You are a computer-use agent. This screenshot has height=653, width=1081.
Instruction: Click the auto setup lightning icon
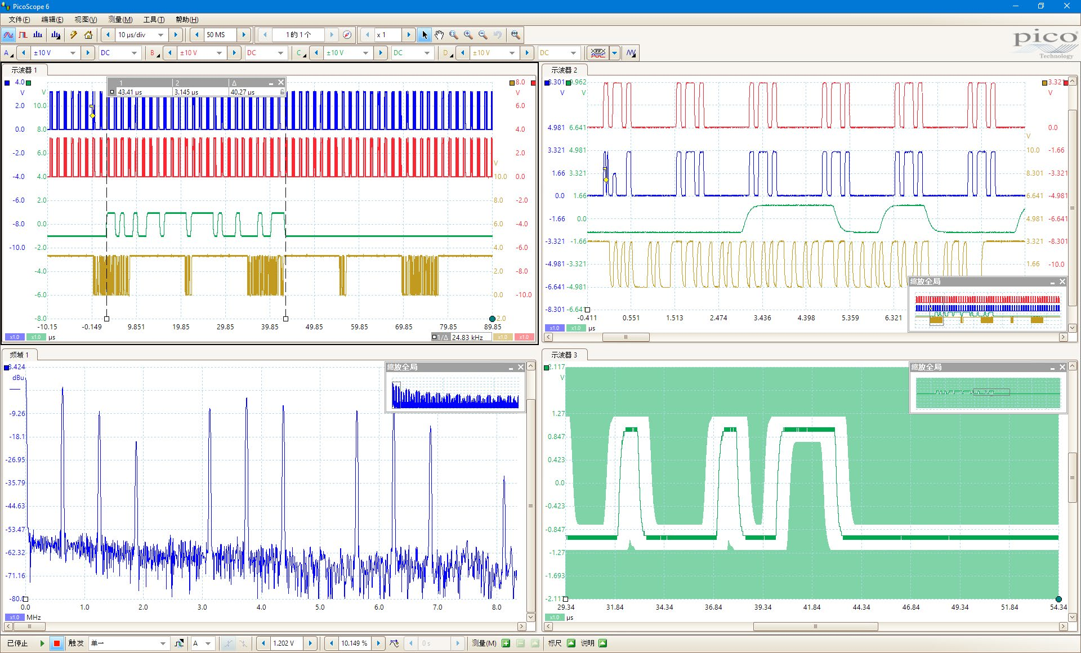(73, 35)
